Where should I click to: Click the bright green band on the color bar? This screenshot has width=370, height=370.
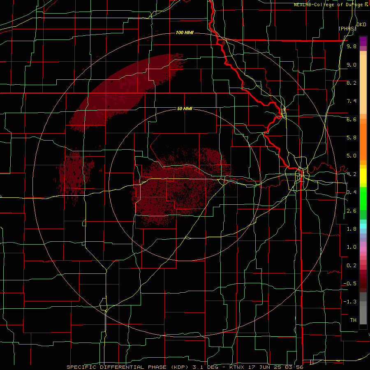coord(363,198)
